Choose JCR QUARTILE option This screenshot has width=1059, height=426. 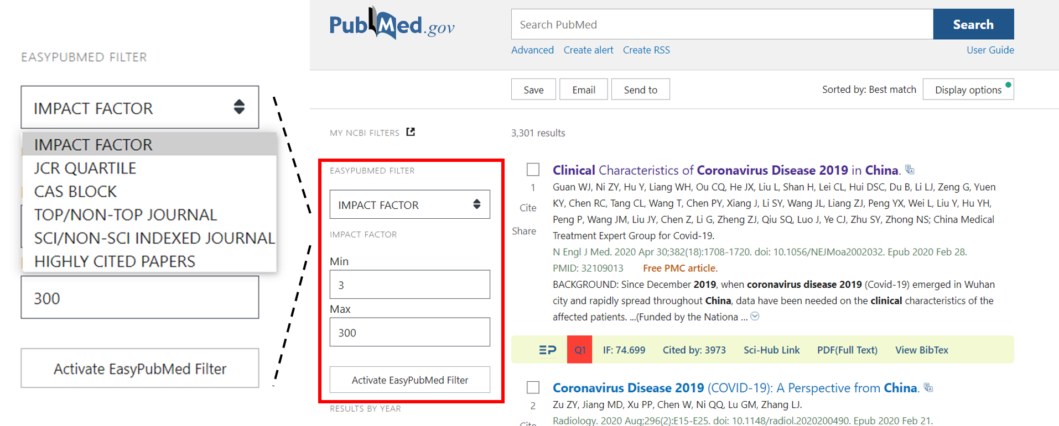[149, 167]
